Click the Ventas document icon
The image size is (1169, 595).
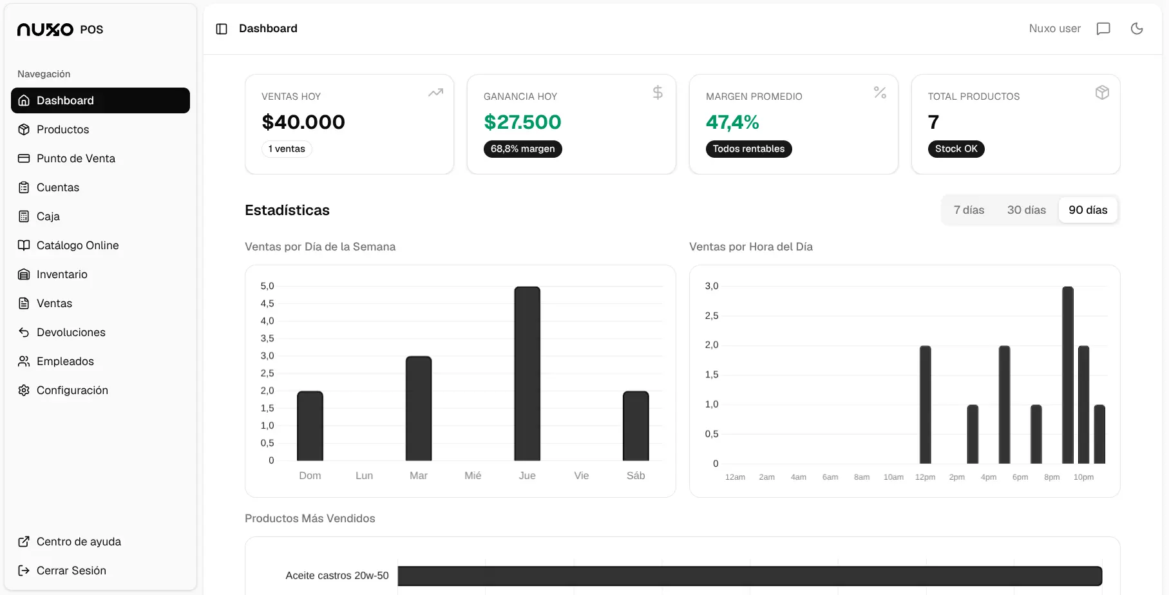coord(24,303)
